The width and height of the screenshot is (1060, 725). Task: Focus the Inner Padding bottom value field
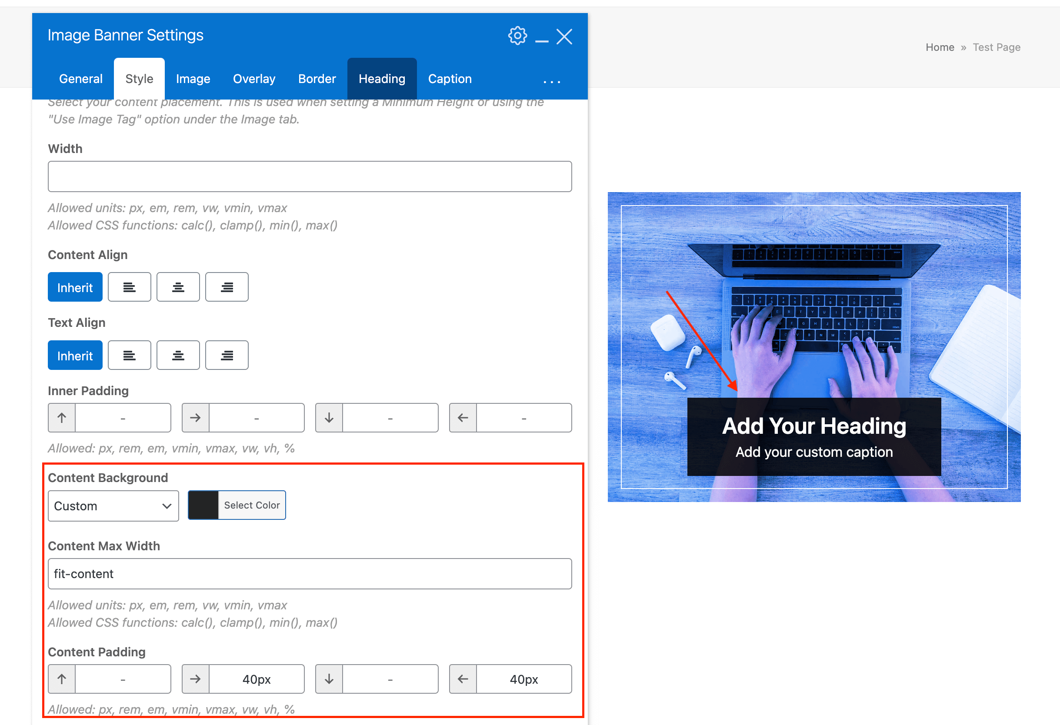click(390, 418)
